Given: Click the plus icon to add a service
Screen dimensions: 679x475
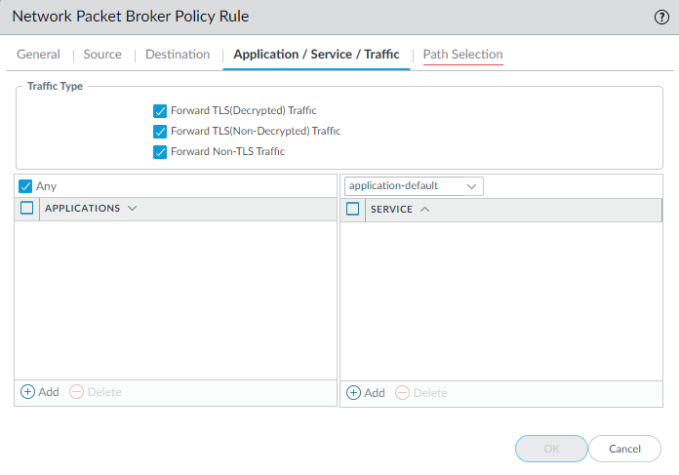Looking at the screenshot, I should point(353,393).
